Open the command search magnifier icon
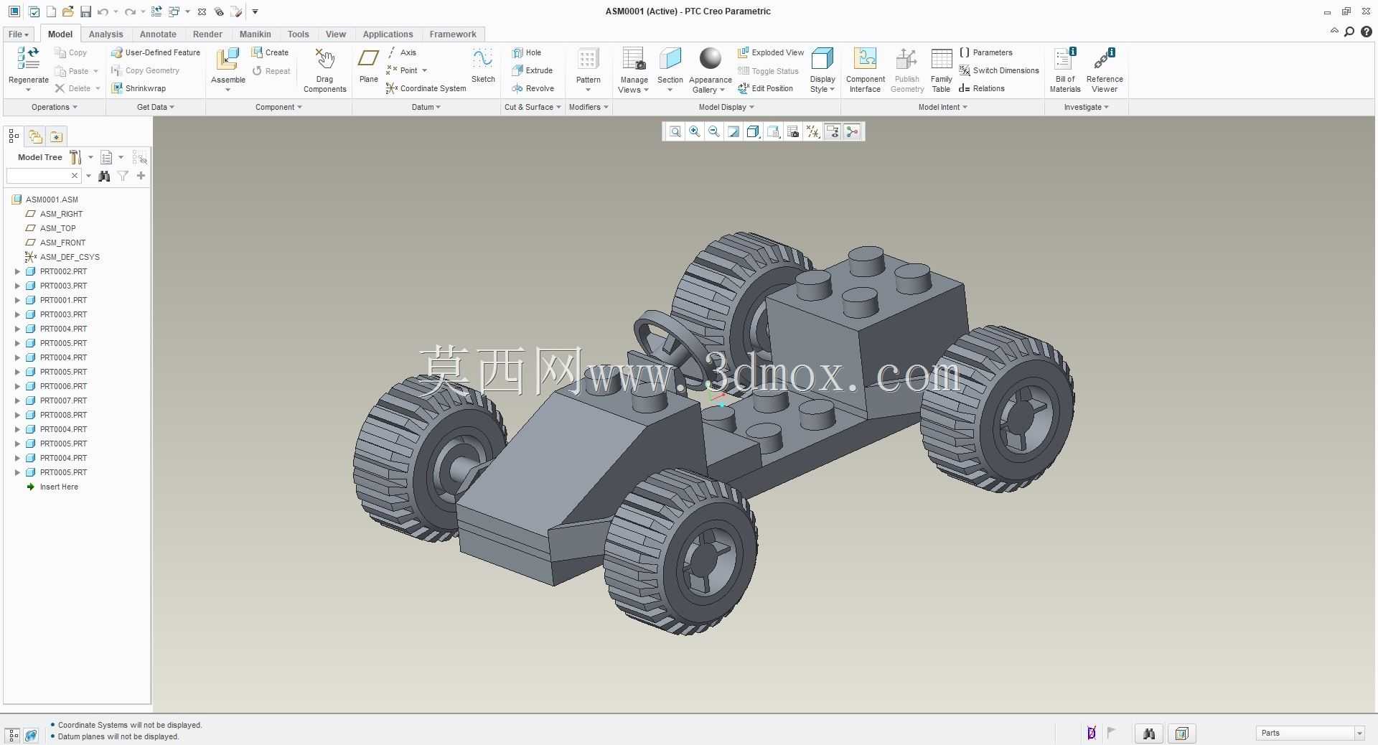1378x745 pixels. pos(1349,32)
